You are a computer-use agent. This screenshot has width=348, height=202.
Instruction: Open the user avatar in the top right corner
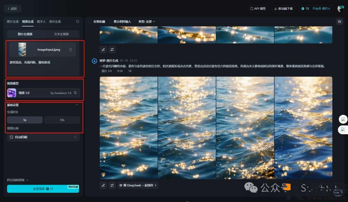[x=340, y=9]
